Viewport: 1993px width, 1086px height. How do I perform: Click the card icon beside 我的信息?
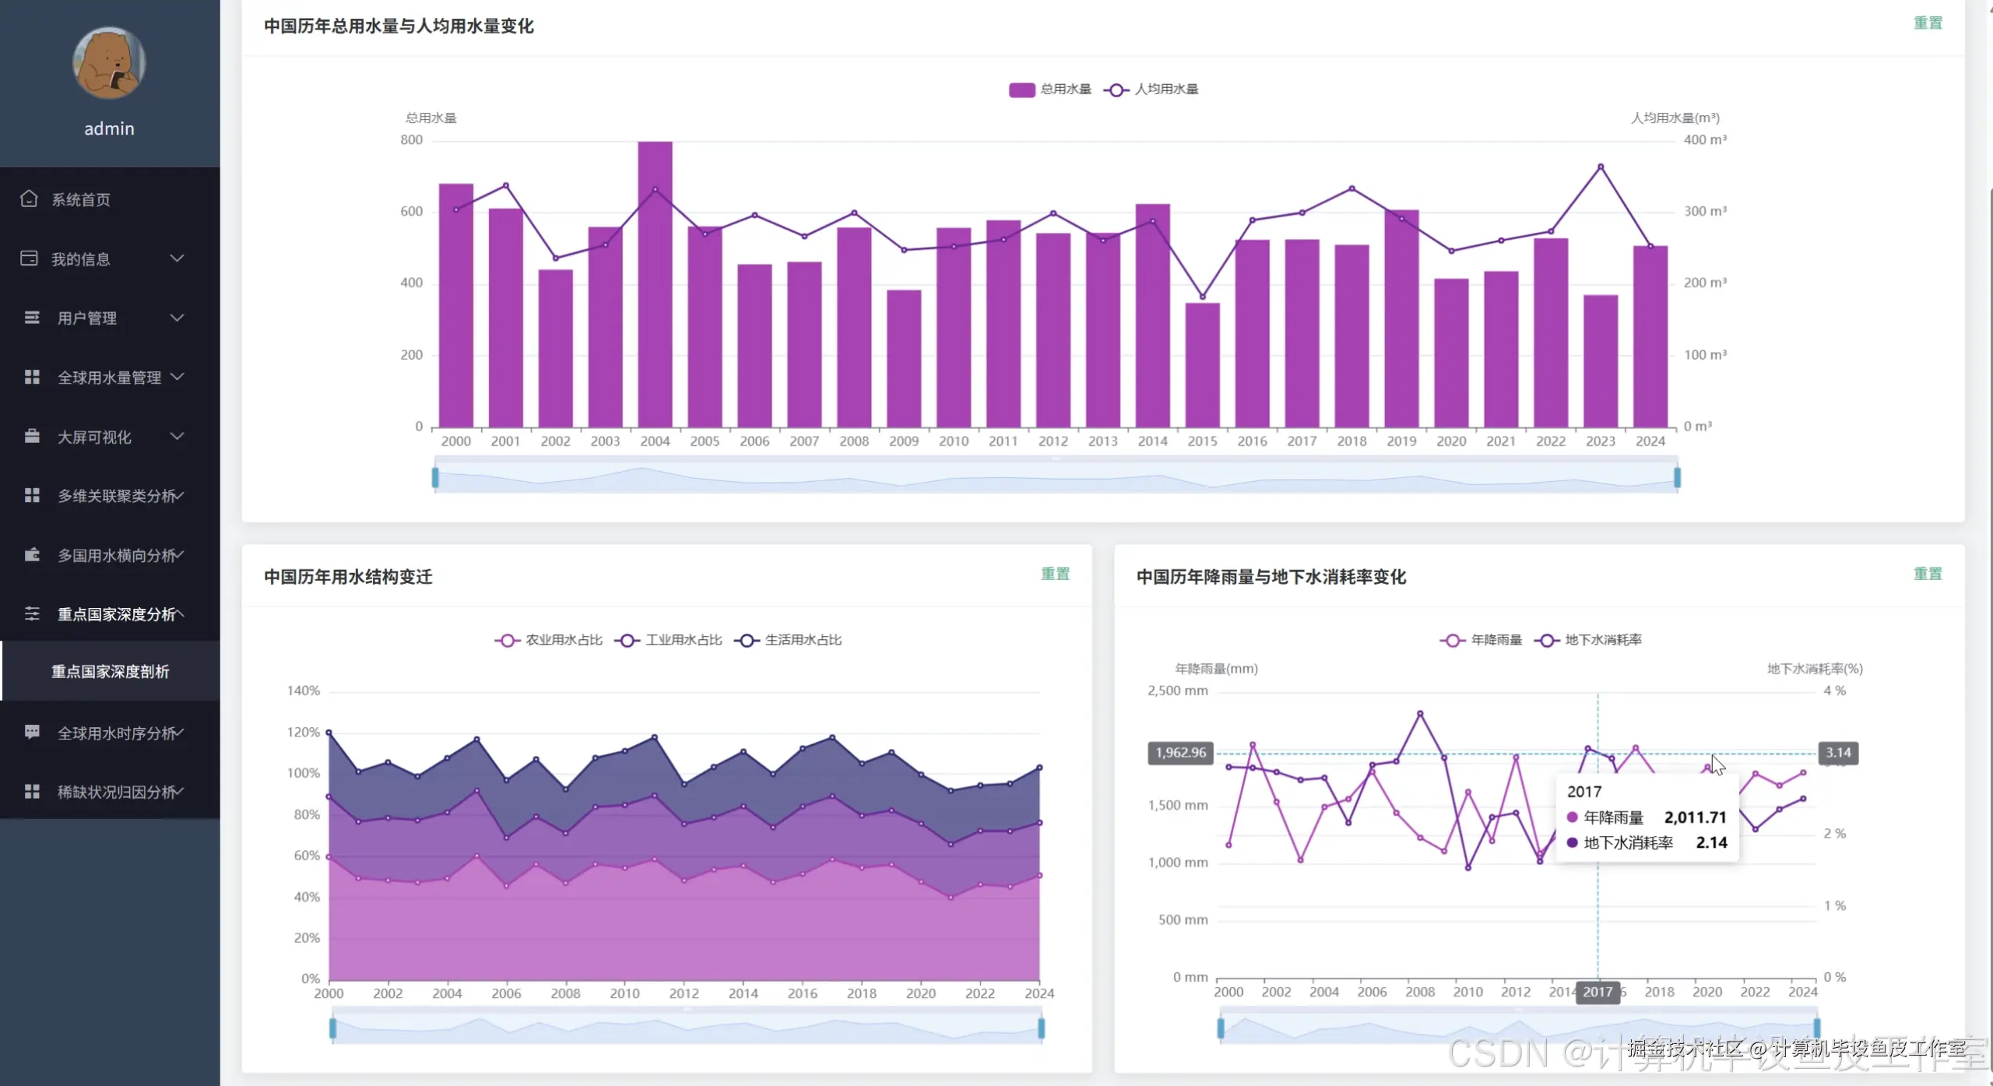(29, 258)
